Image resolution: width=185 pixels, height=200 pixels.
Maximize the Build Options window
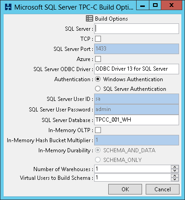tap(155, 5)
